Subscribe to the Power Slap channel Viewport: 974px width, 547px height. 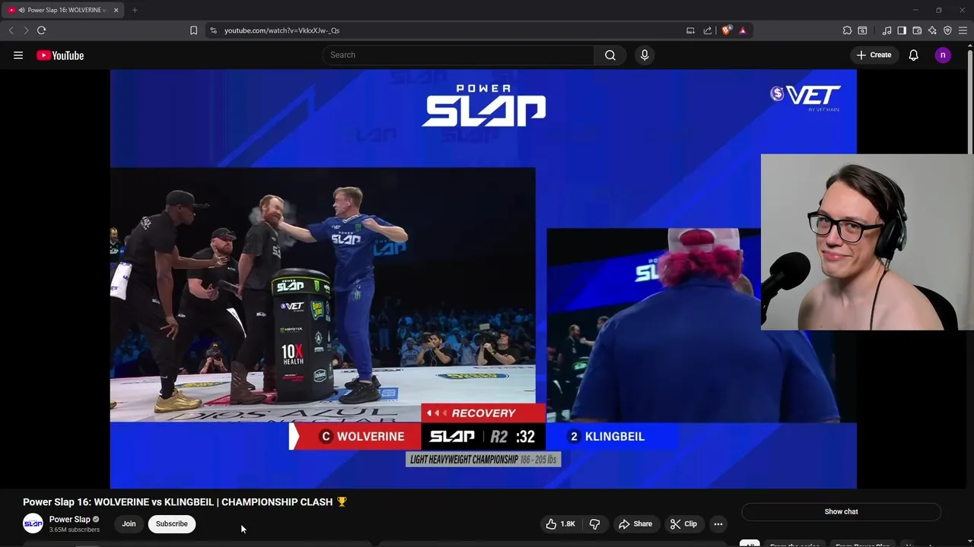pyautogui.click(x=171, y=523)
